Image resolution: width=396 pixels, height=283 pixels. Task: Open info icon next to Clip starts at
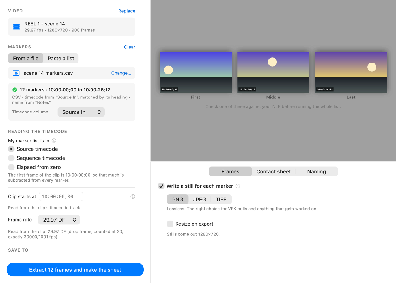tap(133, 196)
